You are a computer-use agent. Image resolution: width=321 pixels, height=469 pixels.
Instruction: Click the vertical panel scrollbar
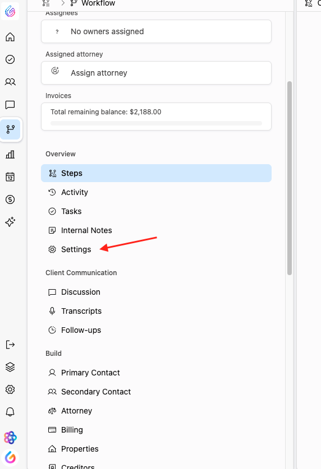coord(289,178)
